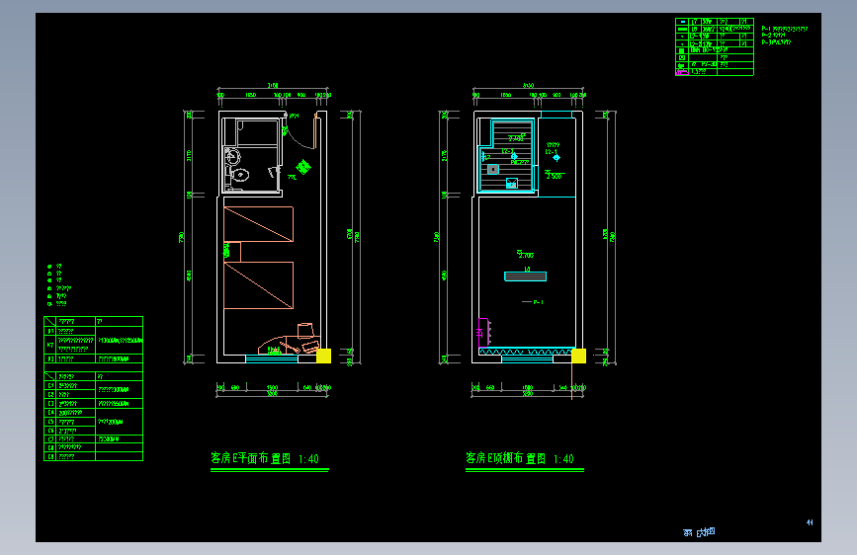Click the magenta symbol cell in the legend table
The image size is (857, 555).
(x=682, y=72)
